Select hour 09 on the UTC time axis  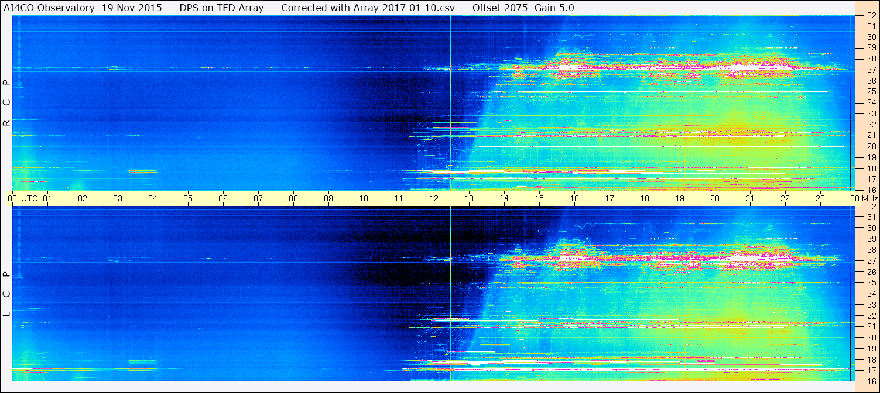328,198
